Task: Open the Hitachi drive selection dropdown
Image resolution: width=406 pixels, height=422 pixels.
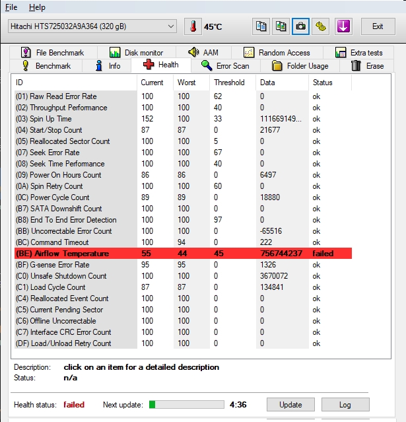Action: click(x=92, y=26)
